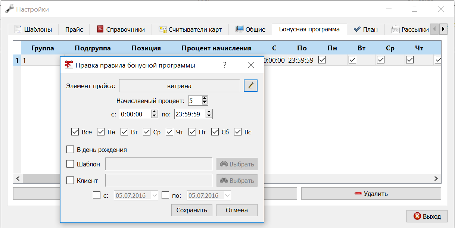The image size is (455, 228).
Task: Enable the Клиент checkbox
Action: [70, 180]
